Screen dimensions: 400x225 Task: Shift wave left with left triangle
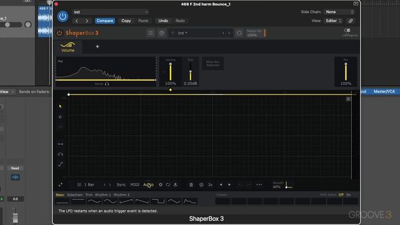tap(221, 185)
